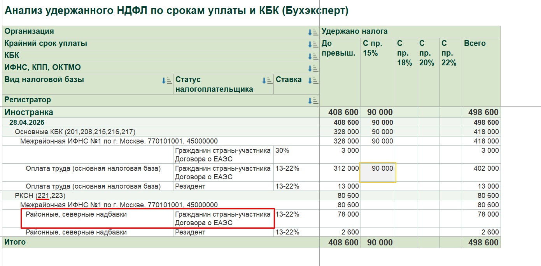Click Резидент status in the Оплата труда row
Viewport: 541px width, 266px height.
(224, 187)
